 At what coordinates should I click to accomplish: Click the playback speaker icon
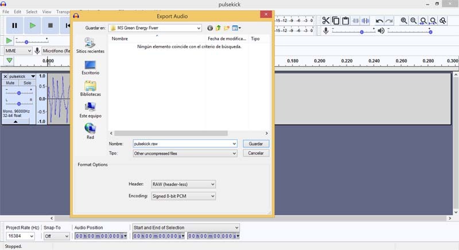(x=381, y=30)
